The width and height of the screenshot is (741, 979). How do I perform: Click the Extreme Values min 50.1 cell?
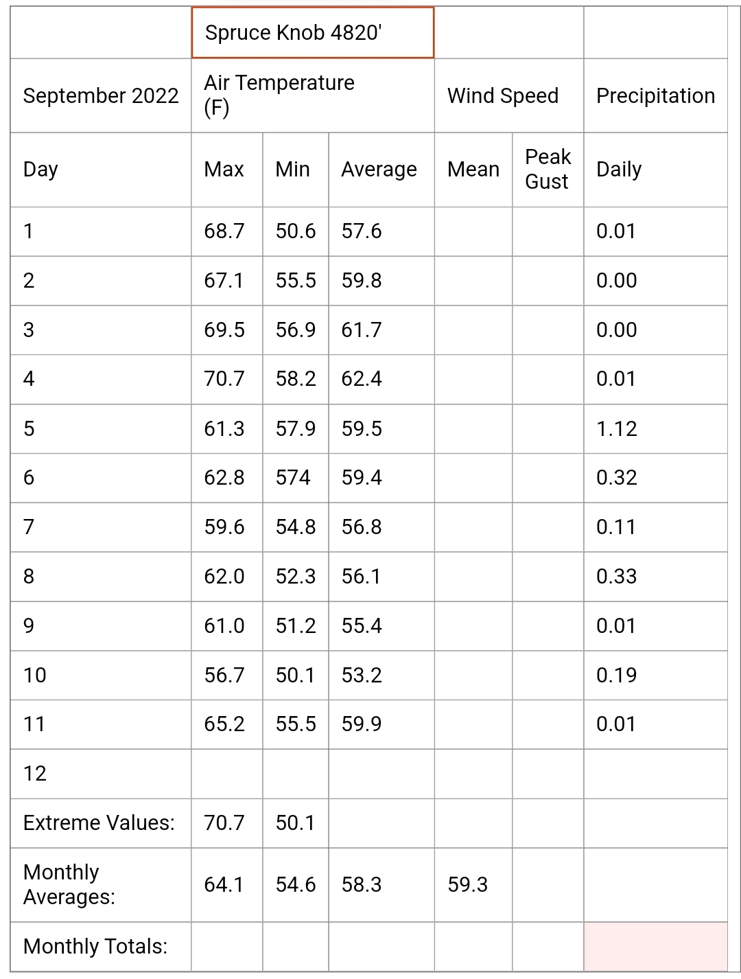[x=295, y=823]
